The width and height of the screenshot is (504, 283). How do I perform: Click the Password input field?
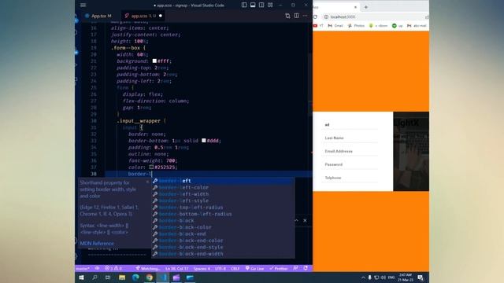pos(350,164)
